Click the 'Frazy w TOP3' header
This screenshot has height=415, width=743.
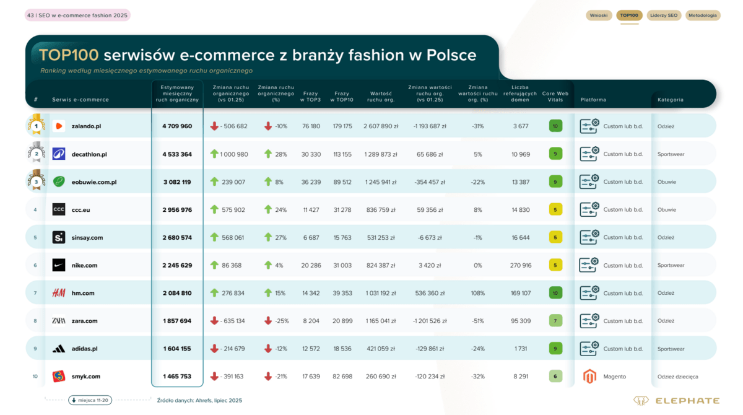point(310,97)
